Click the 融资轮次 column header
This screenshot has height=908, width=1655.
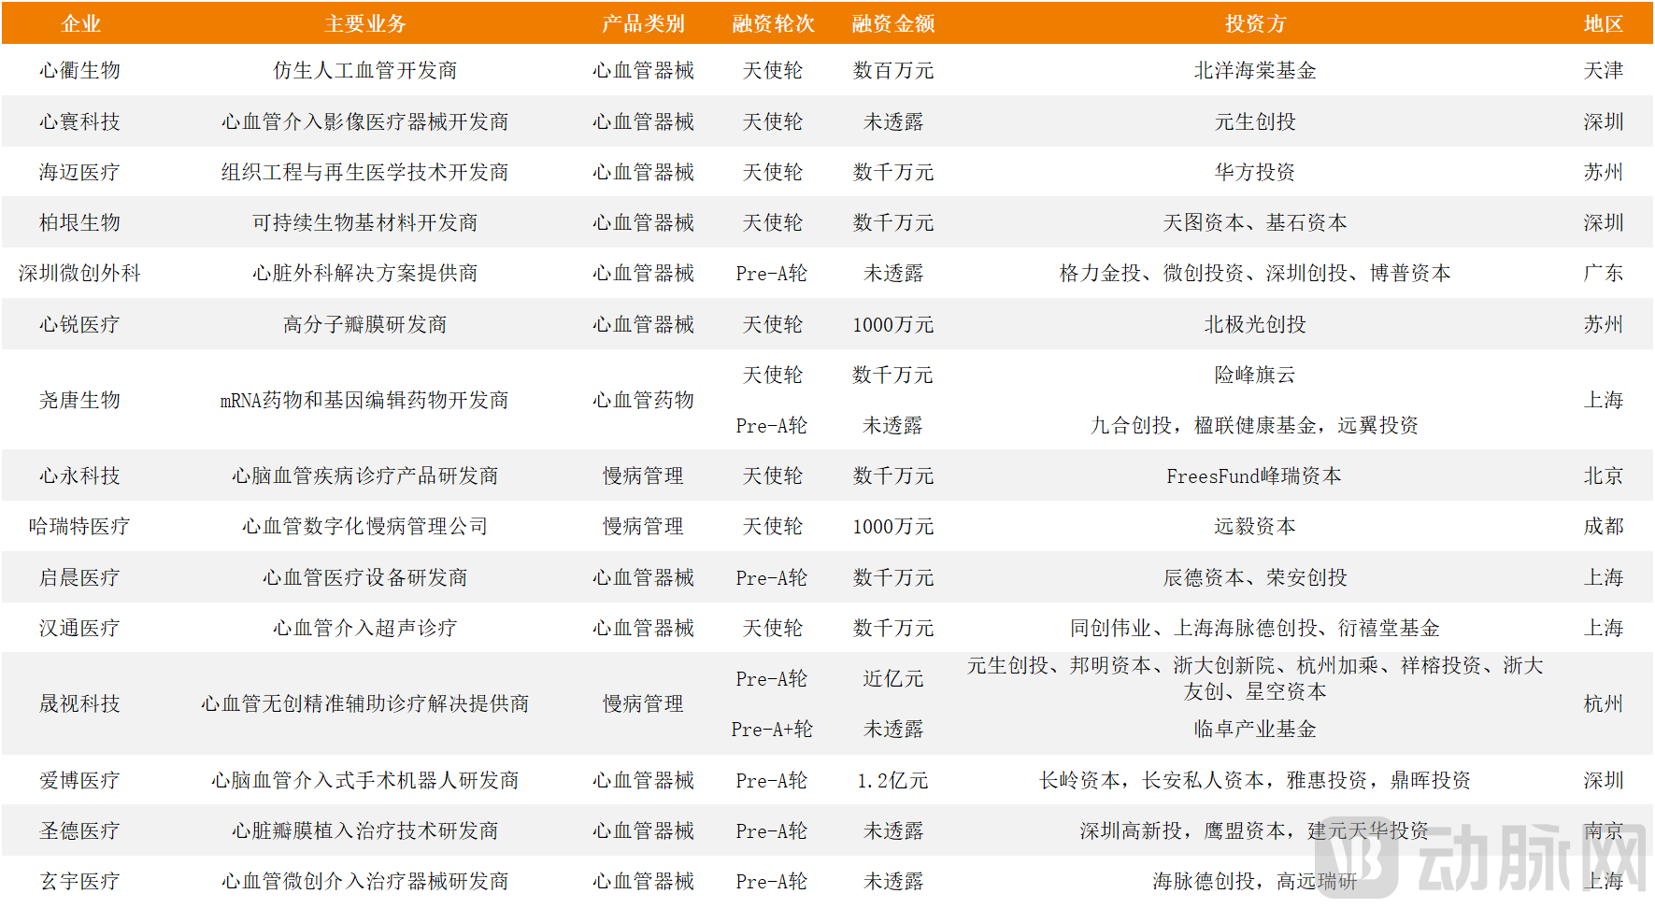click(x=772, y=23)
